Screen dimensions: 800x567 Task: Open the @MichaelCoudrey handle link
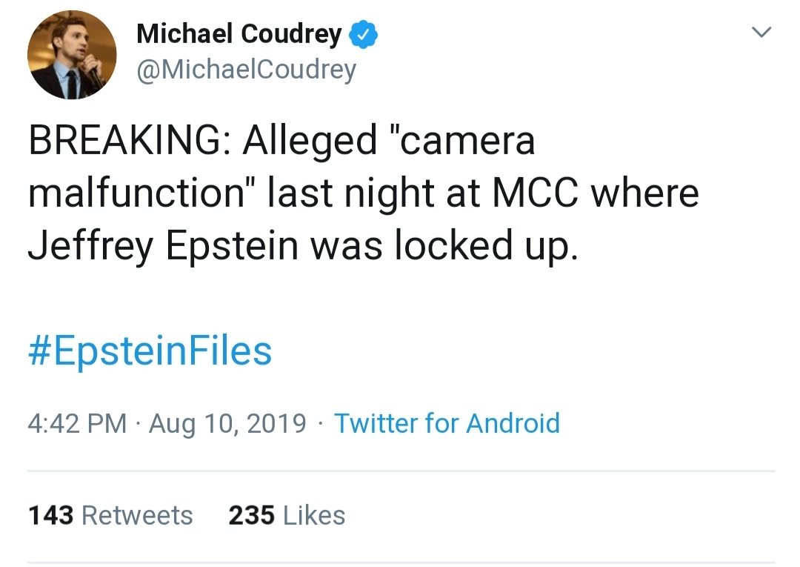tap(247, 70)
